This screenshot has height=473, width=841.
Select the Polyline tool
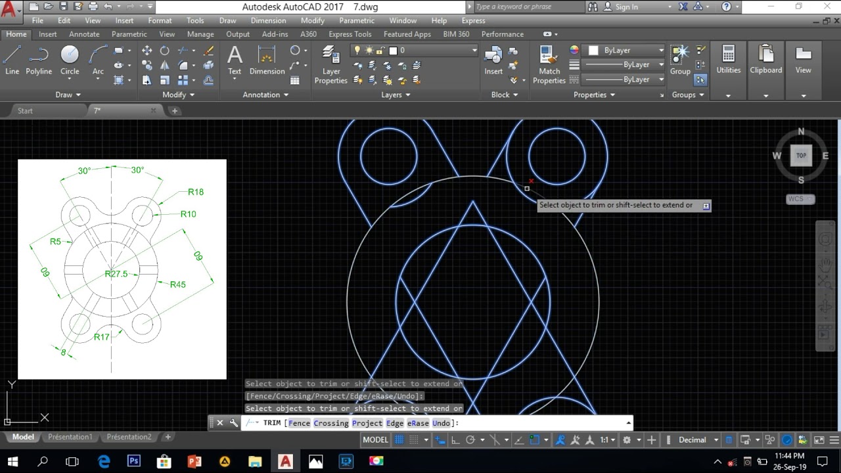[39, 60]
